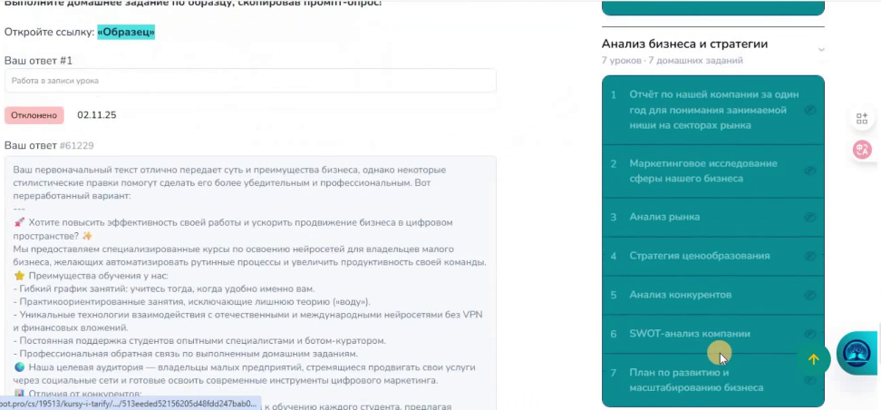This screenshot has height=410, width=881.
Task: Open lesson 4 'Стратегия ценообразования'
Action: [x=713, y=256]
